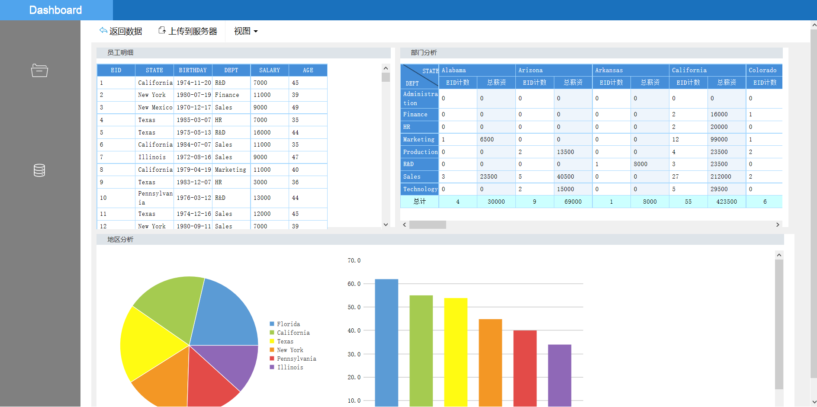
Task: Click the Colorado state column header
Action: pyautogui.click(x=764, y=70)
